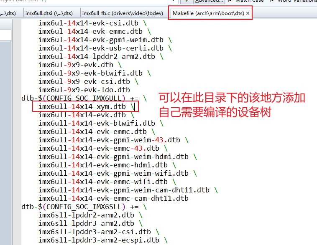
Task: Click the line imx6ul-9x9-evk.dtb
Action: [x=80, y=65]
